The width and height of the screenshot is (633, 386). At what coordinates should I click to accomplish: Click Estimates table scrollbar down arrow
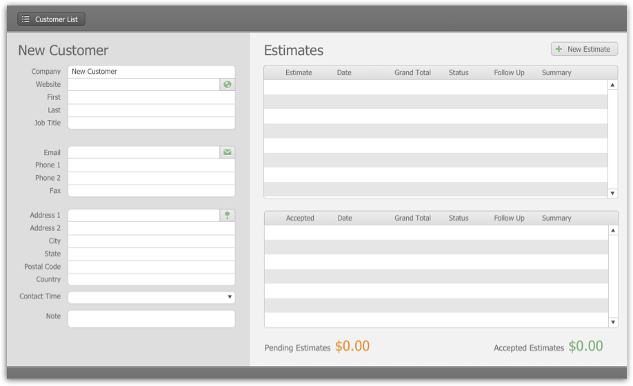pos(612,193)
